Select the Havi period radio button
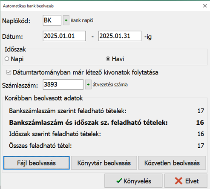The height and width of the screenshot is (189, 210). click(108, 59)
